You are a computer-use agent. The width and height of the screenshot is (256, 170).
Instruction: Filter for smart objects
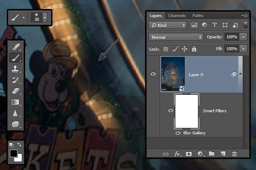click(235, 25)
